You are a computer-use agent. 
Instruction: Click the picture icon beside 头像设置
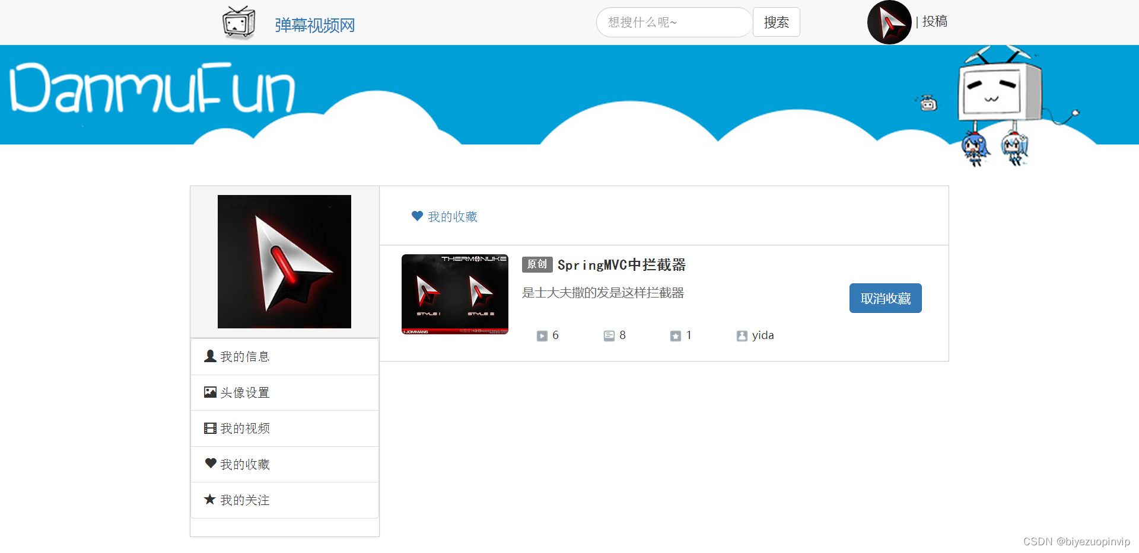[x=210, y=392]
